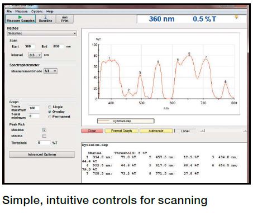Click the Threshold input field
This screenshot has height=213, width=253.
pos(44,143)
